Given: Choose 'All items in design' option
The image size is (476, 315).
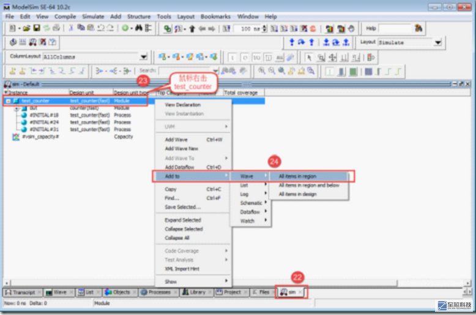Looking at the screenshot, I should coord(308,194).
